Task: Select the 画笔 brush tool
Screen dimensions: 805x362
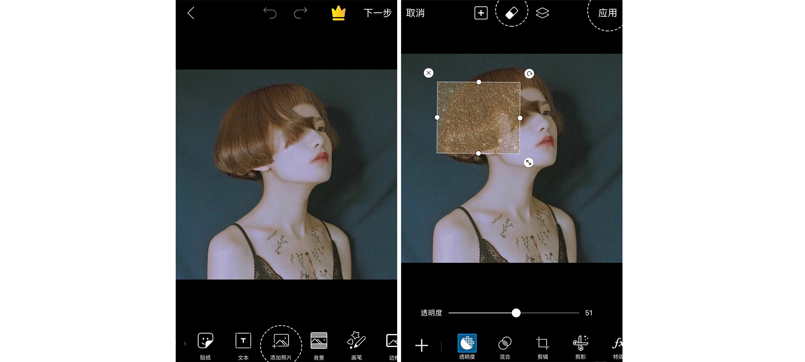Action: tap(356, 345)
